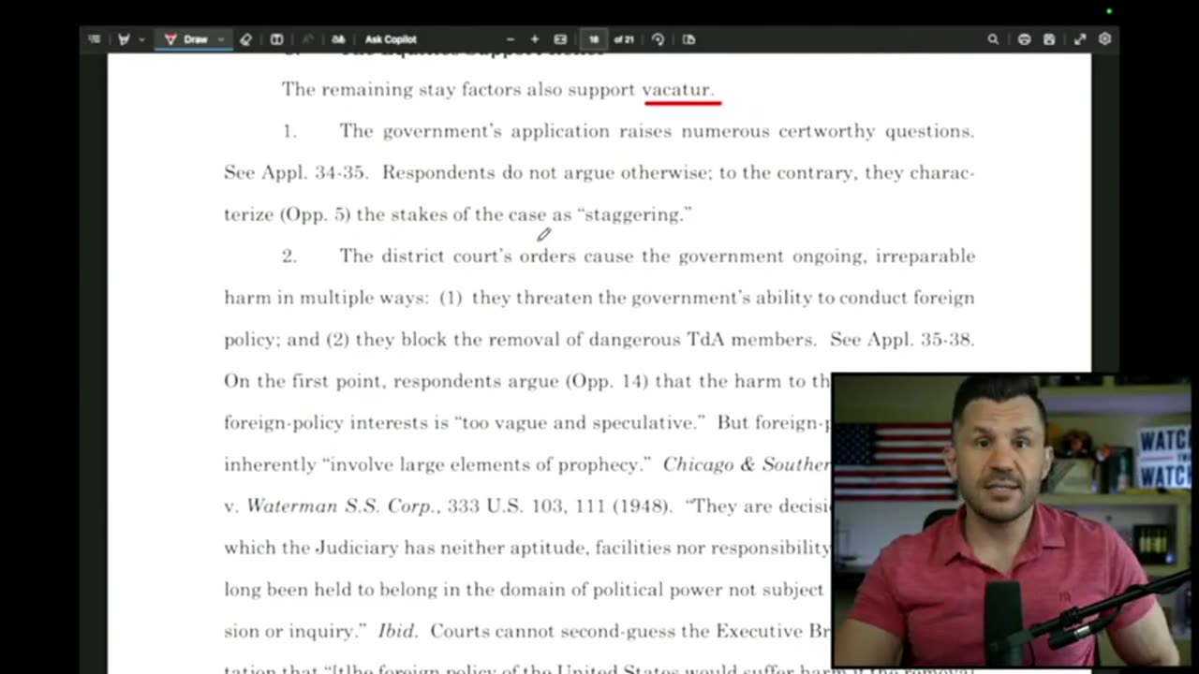1199x674 pixels.
Task: Zoom out with the minus button
Action: tap(511, 39)
